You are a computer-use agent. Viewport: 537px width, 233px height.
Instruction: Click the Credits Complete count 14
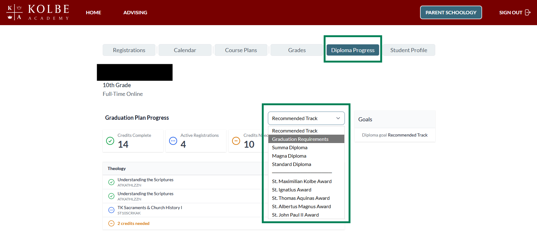coord(123,144)
